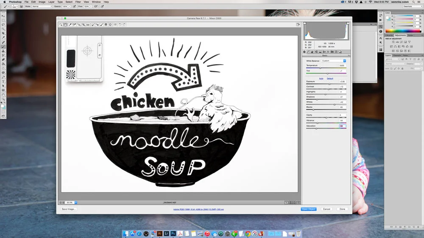This screenshot has width=424, height=238.
Task: Click the Auto link in Basic panel
Action: 321,79
